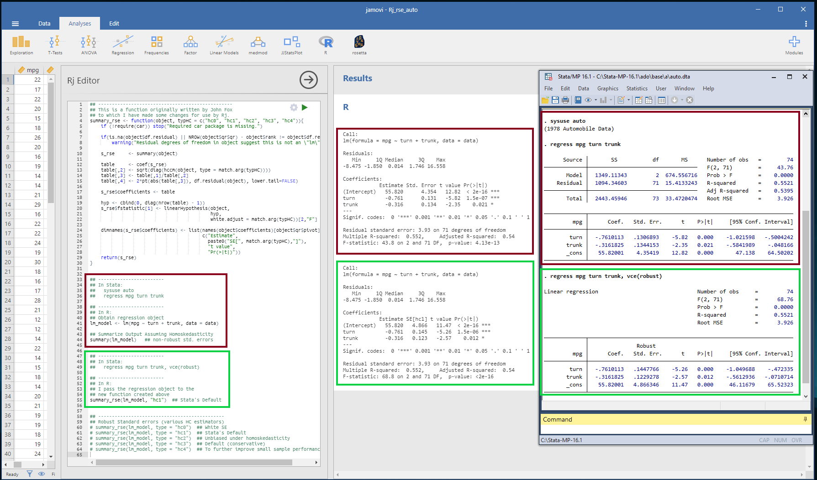Run the Rj code with green play button

pos(305,107)
